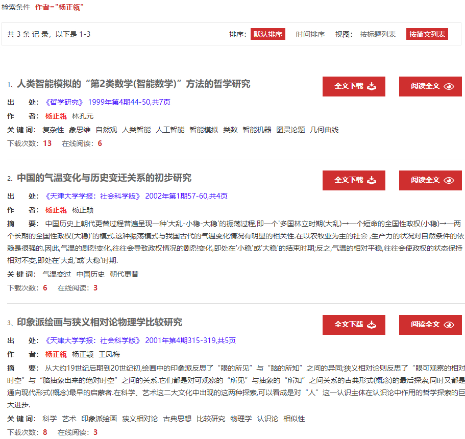Open the 《哲学研究》 journal source link
Image resolution: width=465 pixels, height=439 pixels.
(x=64, y=102)
